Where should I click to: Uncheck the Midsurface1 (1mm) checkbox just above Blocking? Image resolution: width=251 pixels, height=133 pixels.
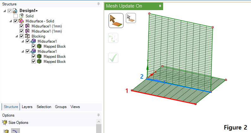21,31
